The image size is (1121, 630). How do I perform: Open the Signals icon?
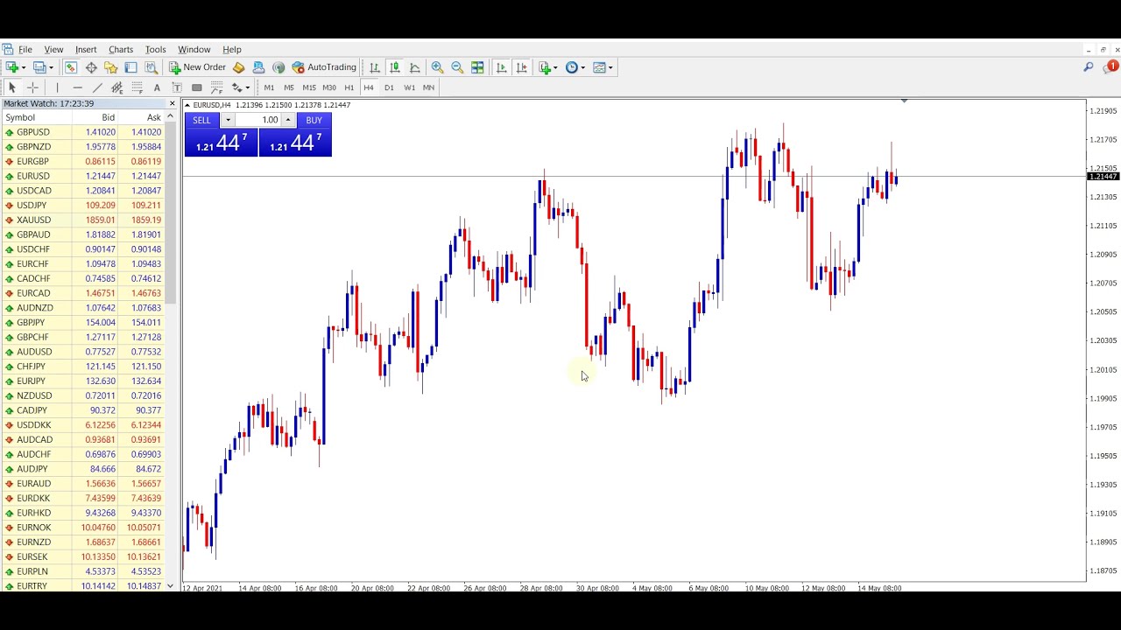pos(278,67)
